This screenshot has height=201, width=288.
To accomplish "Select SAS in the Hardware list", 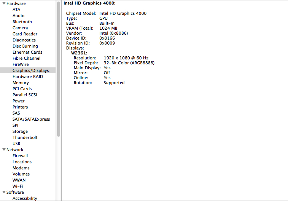I will tap(16, 113).
